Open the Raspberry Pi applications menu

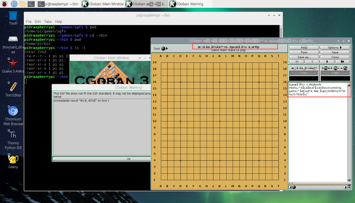pyautogui.click(x=5, y=4)
